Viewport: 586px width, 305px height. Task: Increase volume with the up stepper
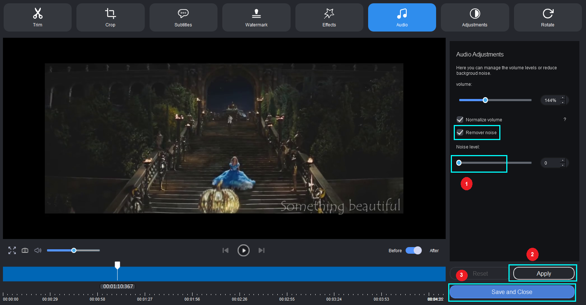[x=563, y=98]
